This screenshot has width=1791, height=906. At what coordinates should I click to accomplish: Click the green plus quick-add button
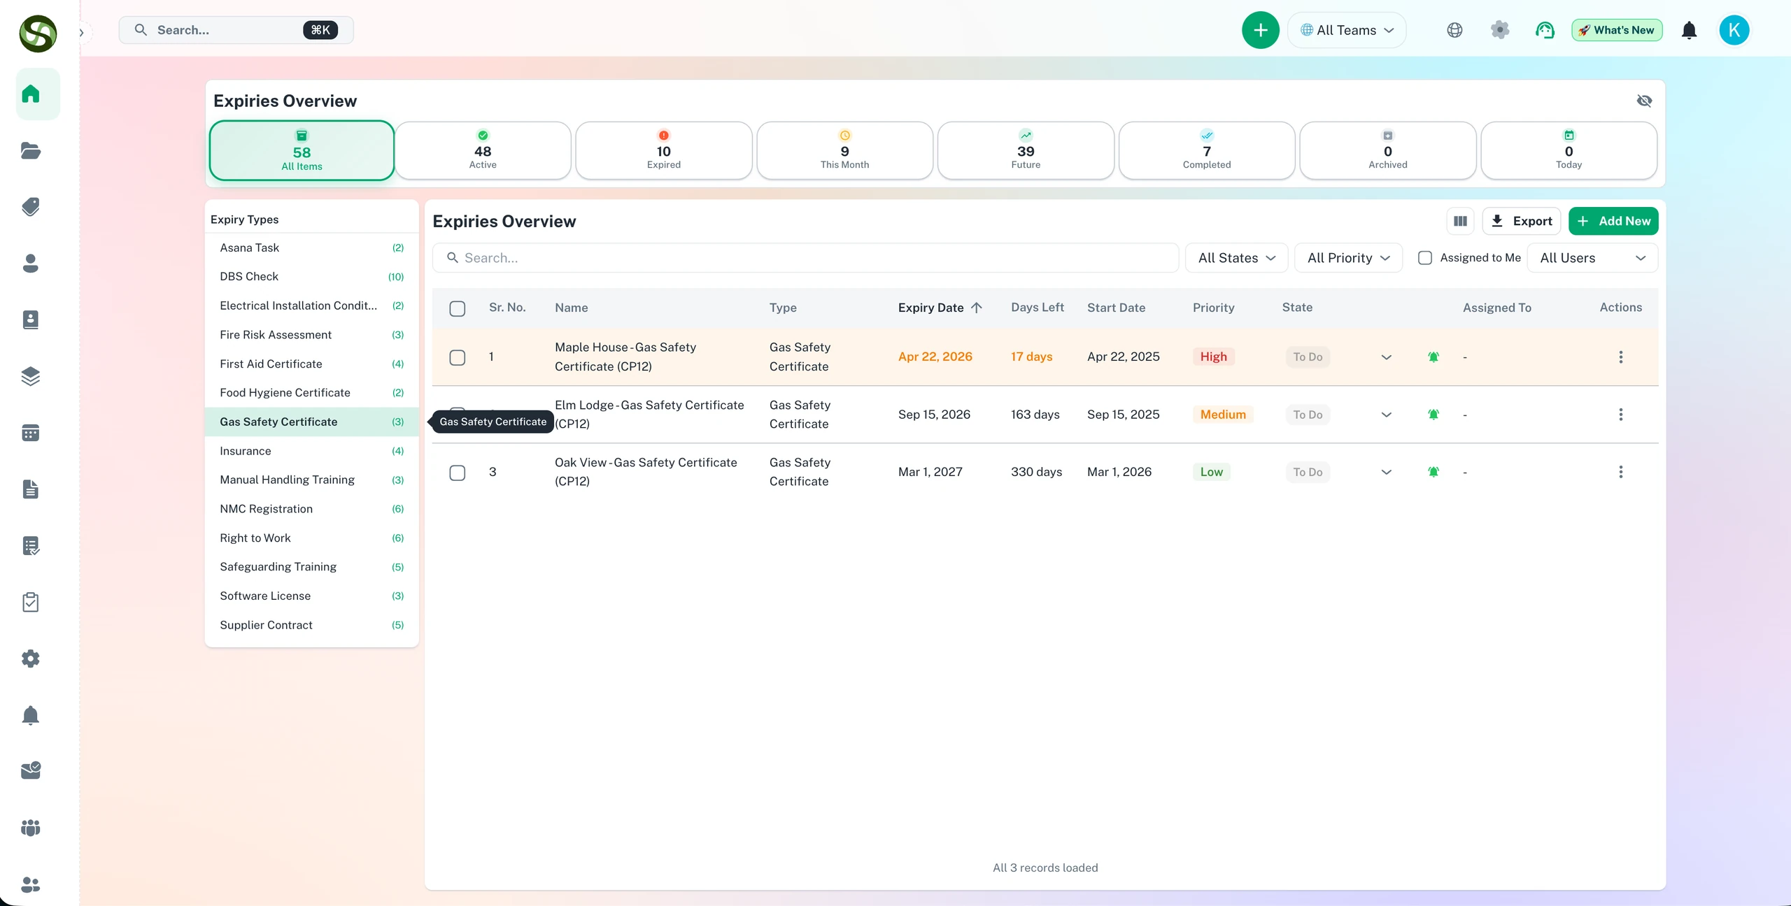[1261, 30]
